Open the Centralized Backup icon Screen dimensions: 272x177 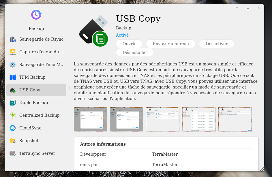[x=13, y=115]
